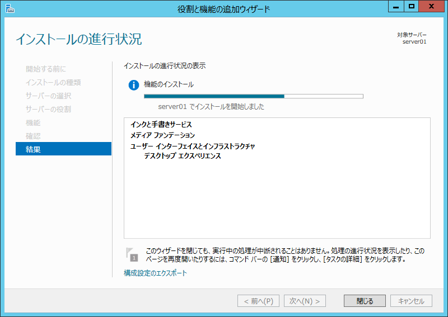Close the wizard with the red X
Screen dimensions: 448x317
[433, 7]
